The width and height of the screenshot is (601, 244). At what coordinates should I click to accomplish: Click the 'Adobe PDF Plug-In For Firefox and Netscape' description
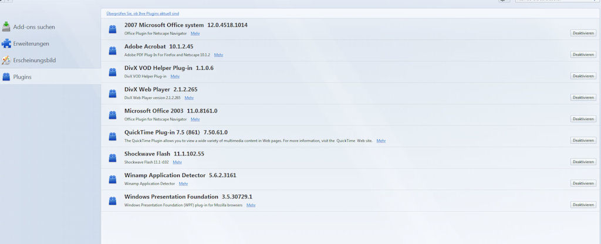pyautogui.click(x=167, y=55)
